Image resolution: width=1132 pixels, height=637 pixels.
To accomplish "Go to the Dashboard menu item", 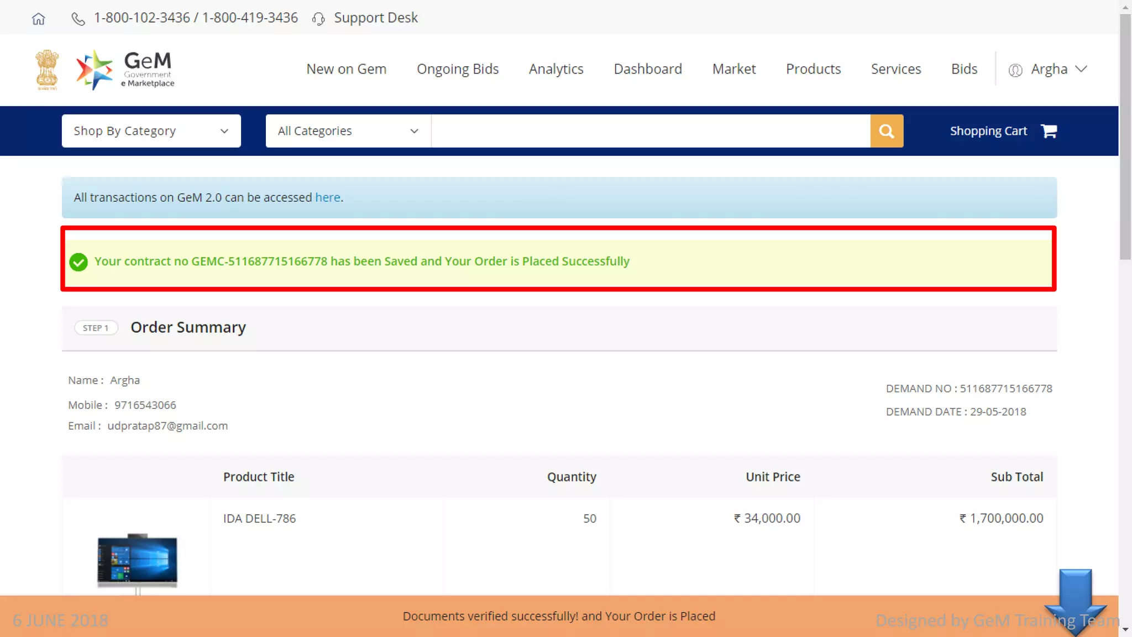I will (647, 69).
